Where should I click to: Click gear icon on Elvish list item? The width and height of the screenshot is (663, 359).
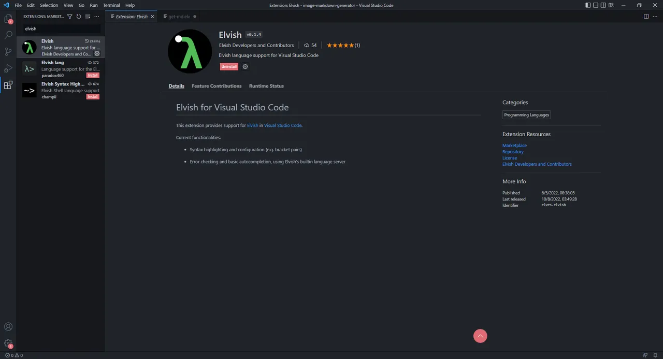[x=97, y=54]
